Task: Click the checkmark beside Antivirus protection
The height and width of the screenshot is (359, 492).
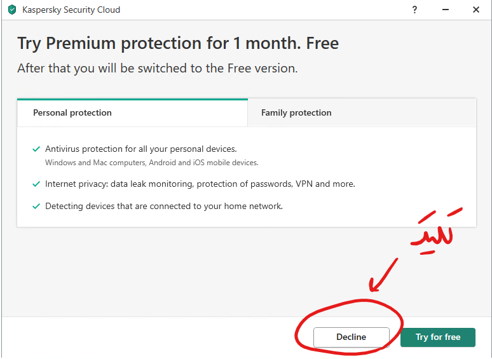Action: click(36, 149)
